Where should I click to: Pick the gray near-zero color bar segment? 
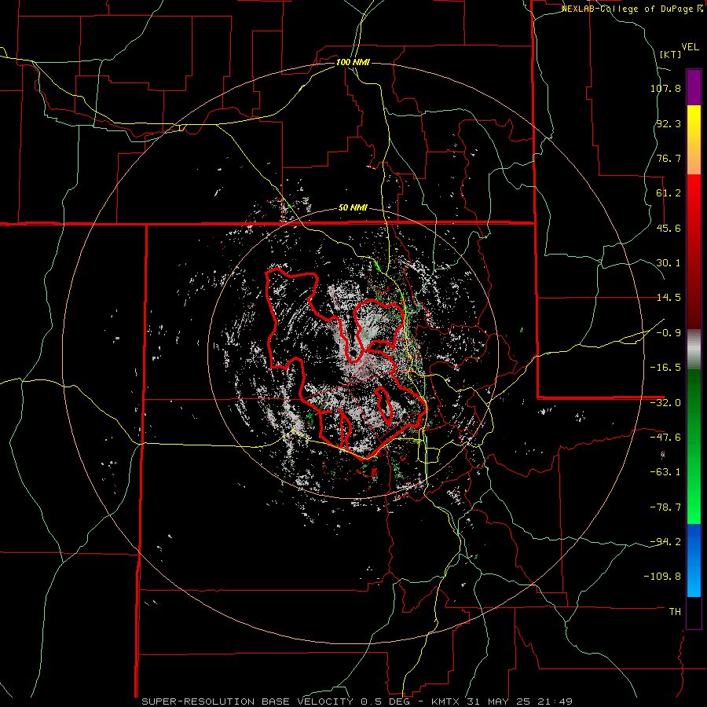point(694,349)
